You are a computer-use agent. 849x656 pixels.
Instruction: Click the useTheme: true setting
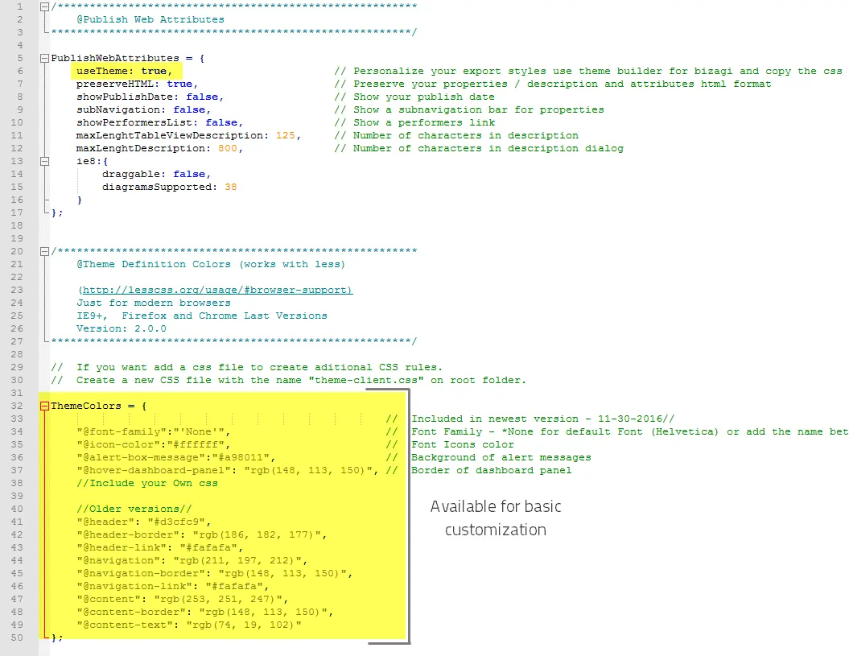tap(124, 71)
